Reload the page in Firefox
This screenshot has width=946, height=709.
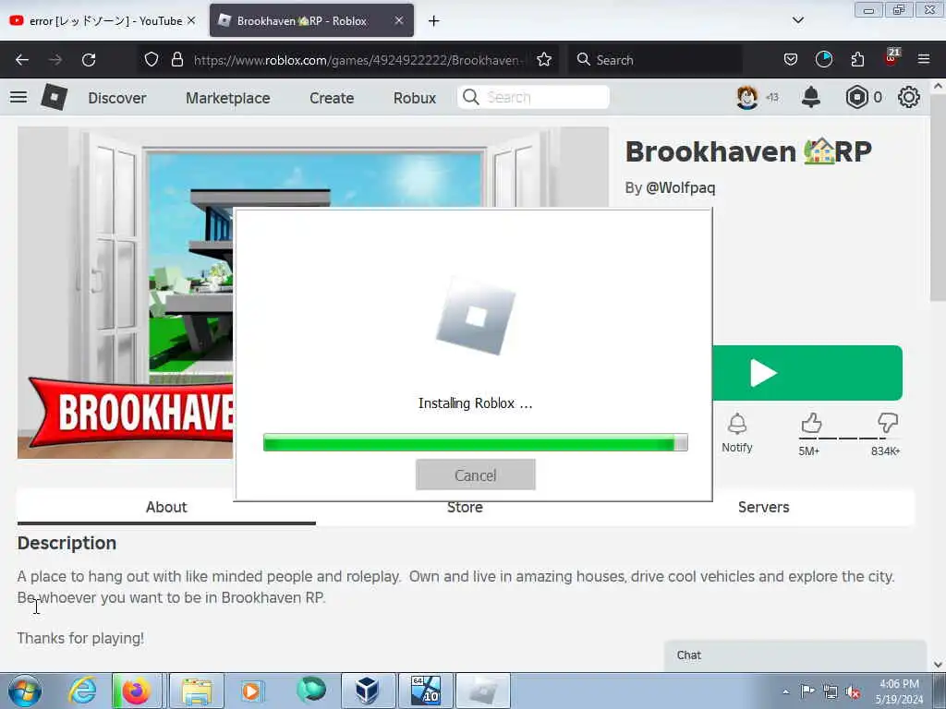89,60
